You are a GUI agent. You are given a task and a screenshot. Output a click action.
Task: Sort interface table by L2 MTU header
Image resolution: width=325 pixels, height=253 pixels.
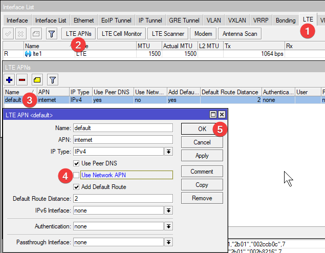210,46
